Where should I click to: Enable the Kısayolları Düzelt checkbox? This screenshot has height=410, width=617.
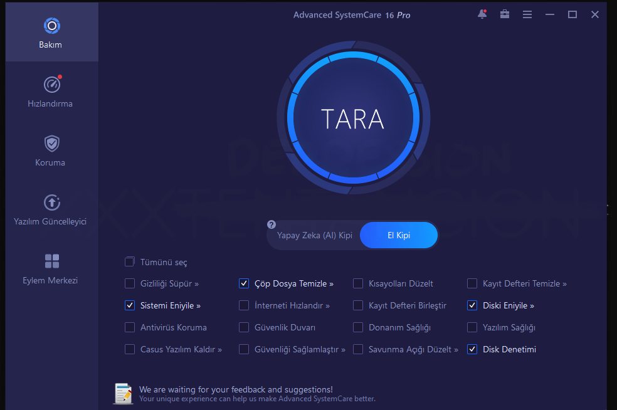point(358,284)
